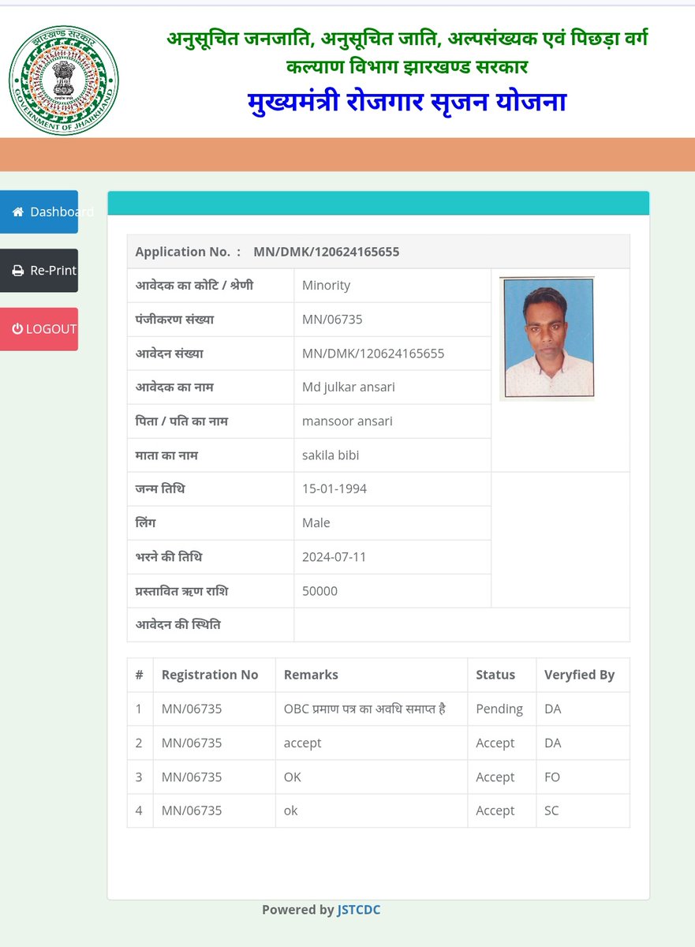Select the birth date 15-01-1994
This screenshot has height=947, width=695.
point(334,489)
